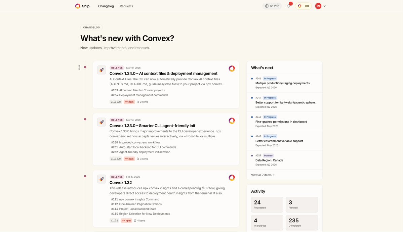Click rocket icon on Convex 1.32 card

tap(102, 179)
